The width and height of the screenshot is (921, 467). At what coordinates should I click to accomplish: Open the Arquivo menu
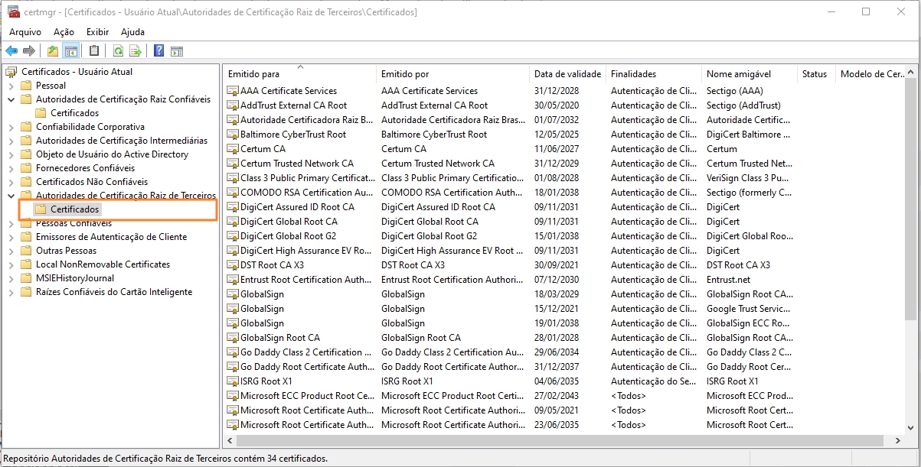(x=24, y=32)
